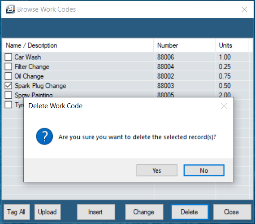Close the Browse Work Codes window
The height and width of the screenshot is (224, 255).
coord(244,9)
